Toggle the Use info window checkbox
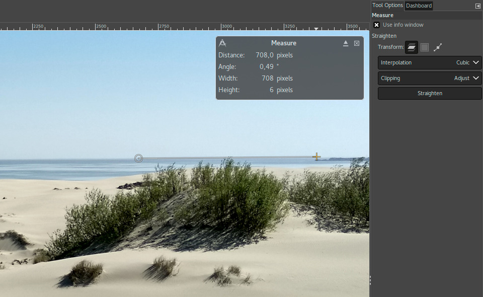Viewport: 483px width, 297px height. coord(376,25)
